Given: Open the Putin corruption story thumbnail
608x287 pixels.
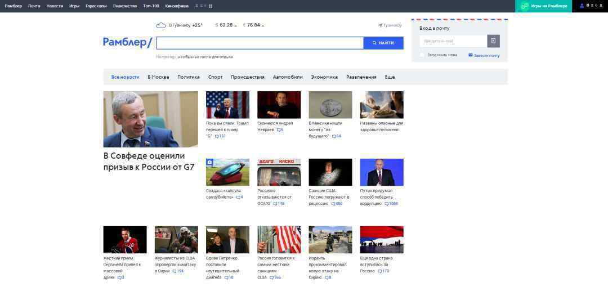Looking at the screenshot, I should 382,172.
